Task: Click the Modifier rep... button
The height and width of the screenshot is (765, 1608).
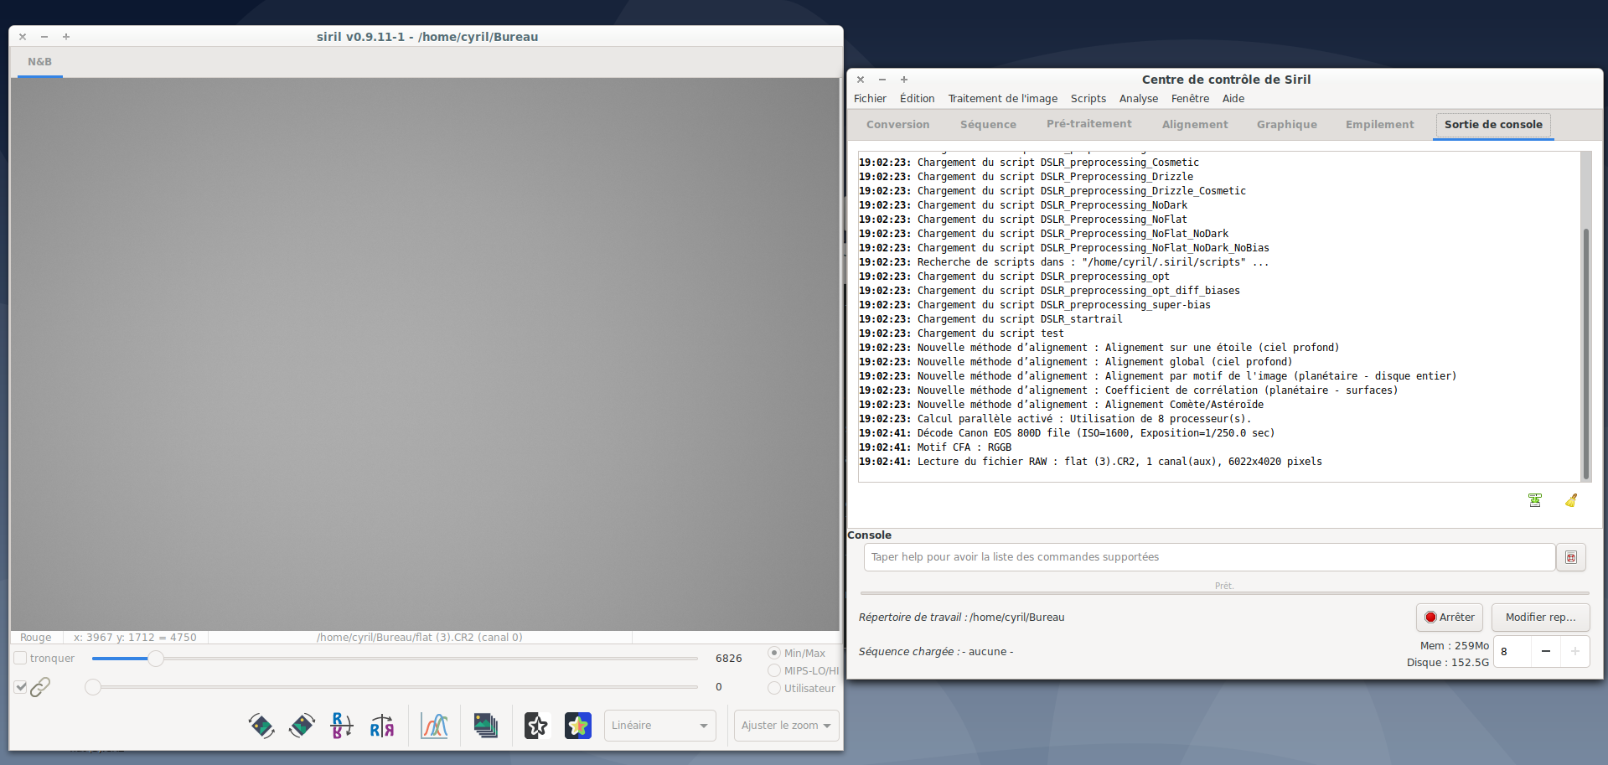Action: (x=1540, y=618)
